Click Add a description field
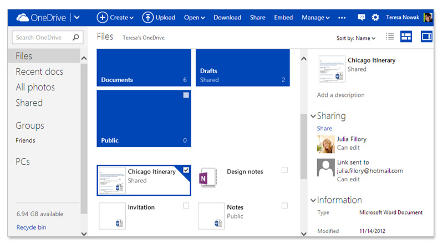The image size is (443, 244). 341,95
